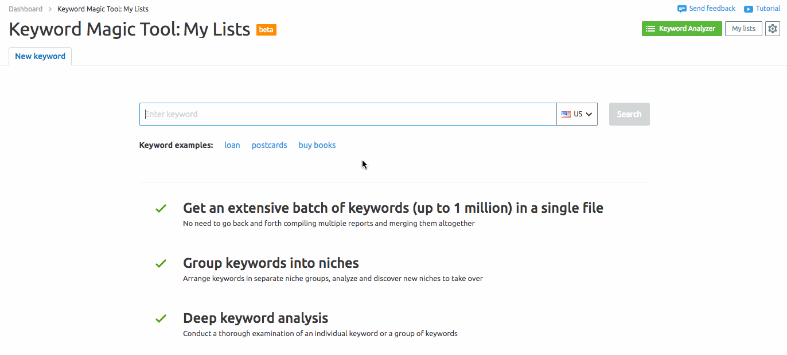This screenshot has width=787, height=355.
Task: Click the list icon inside Keyword Analyzer button
Action: (x=651, y=28)
